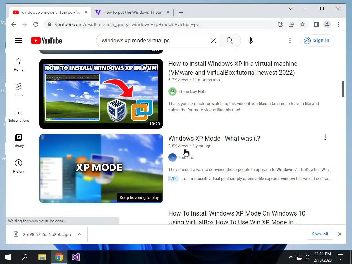Image resolution: width=352 pixels, height=264 pixels.
Task: Reload the page in Chrome
Action: pyautogui.click(x=36, y=24)
